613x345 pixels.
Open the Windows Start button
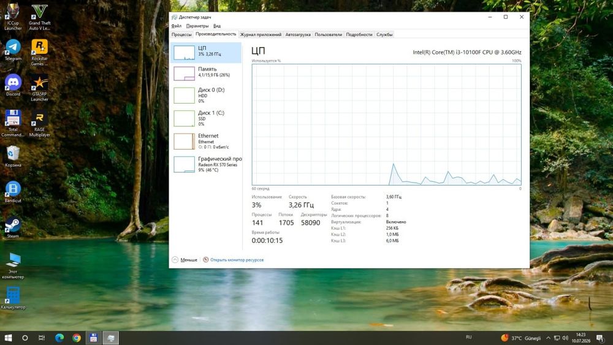click(x=8, y=338)
